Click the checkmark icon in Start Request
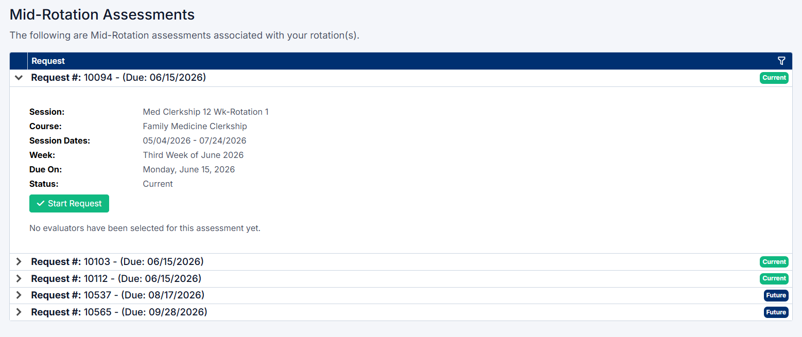The width and height of the screenshot is (802, 337). [41, 204]
